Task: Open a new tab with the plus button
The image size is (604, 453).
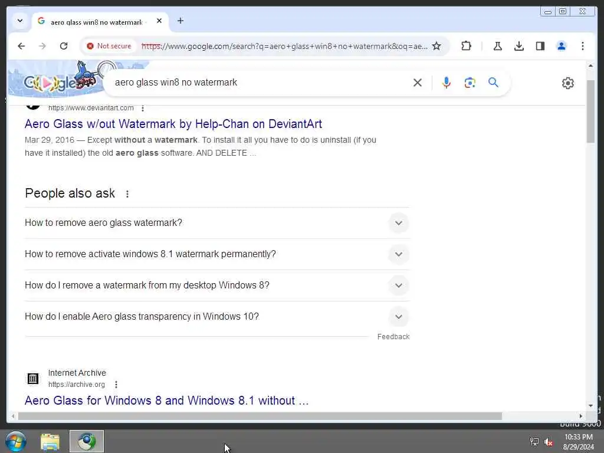Action: tap(180, 21)
